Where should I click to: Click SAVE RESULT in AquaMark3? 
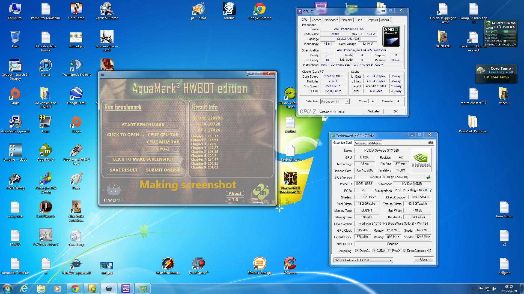point(124,170)
